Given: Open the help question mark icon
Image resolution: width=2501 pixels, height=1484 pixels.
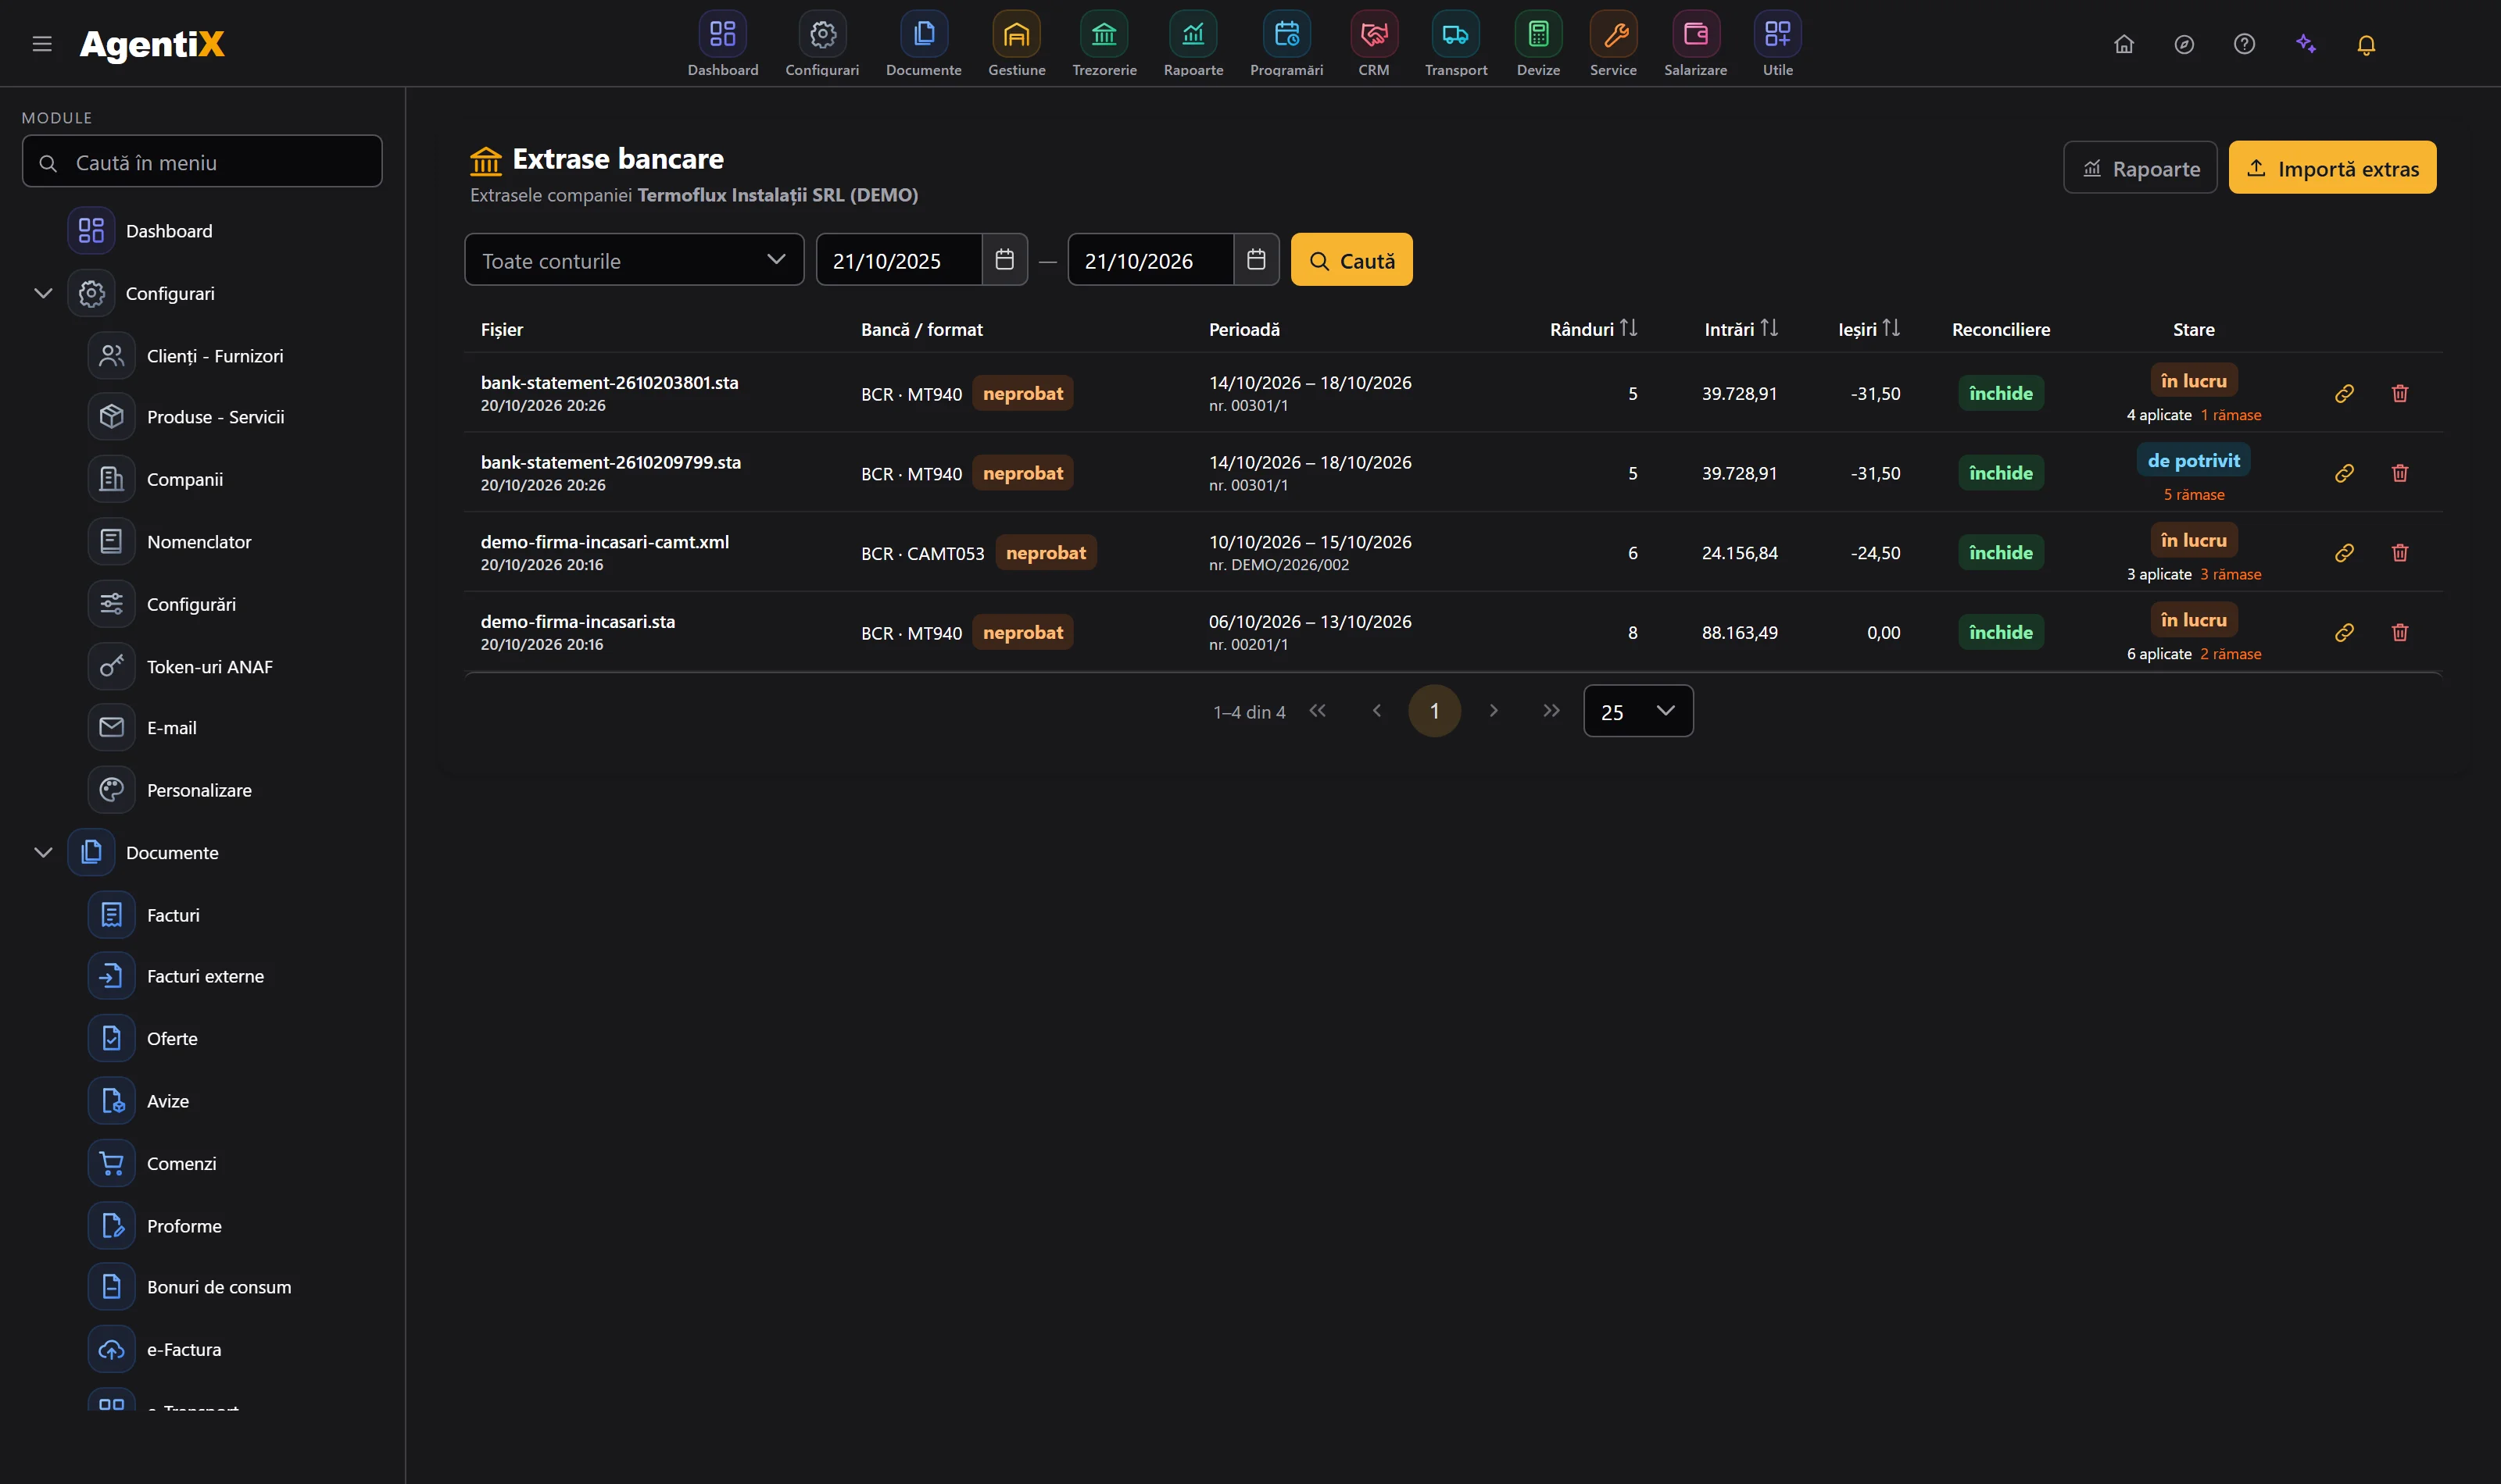Looking at the screenshot, I should 2244,44.
